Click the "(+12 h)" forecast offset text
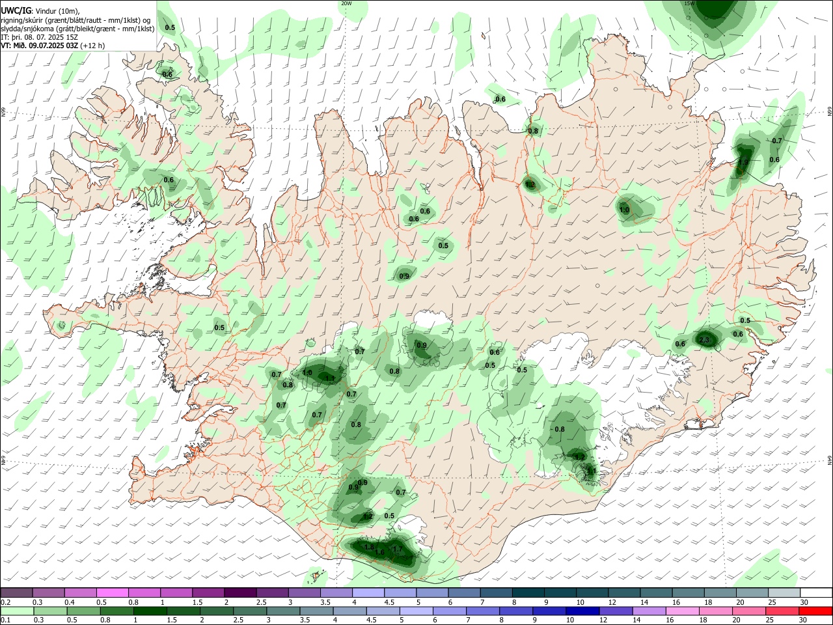The image size is (833, 625). (93, 46)
